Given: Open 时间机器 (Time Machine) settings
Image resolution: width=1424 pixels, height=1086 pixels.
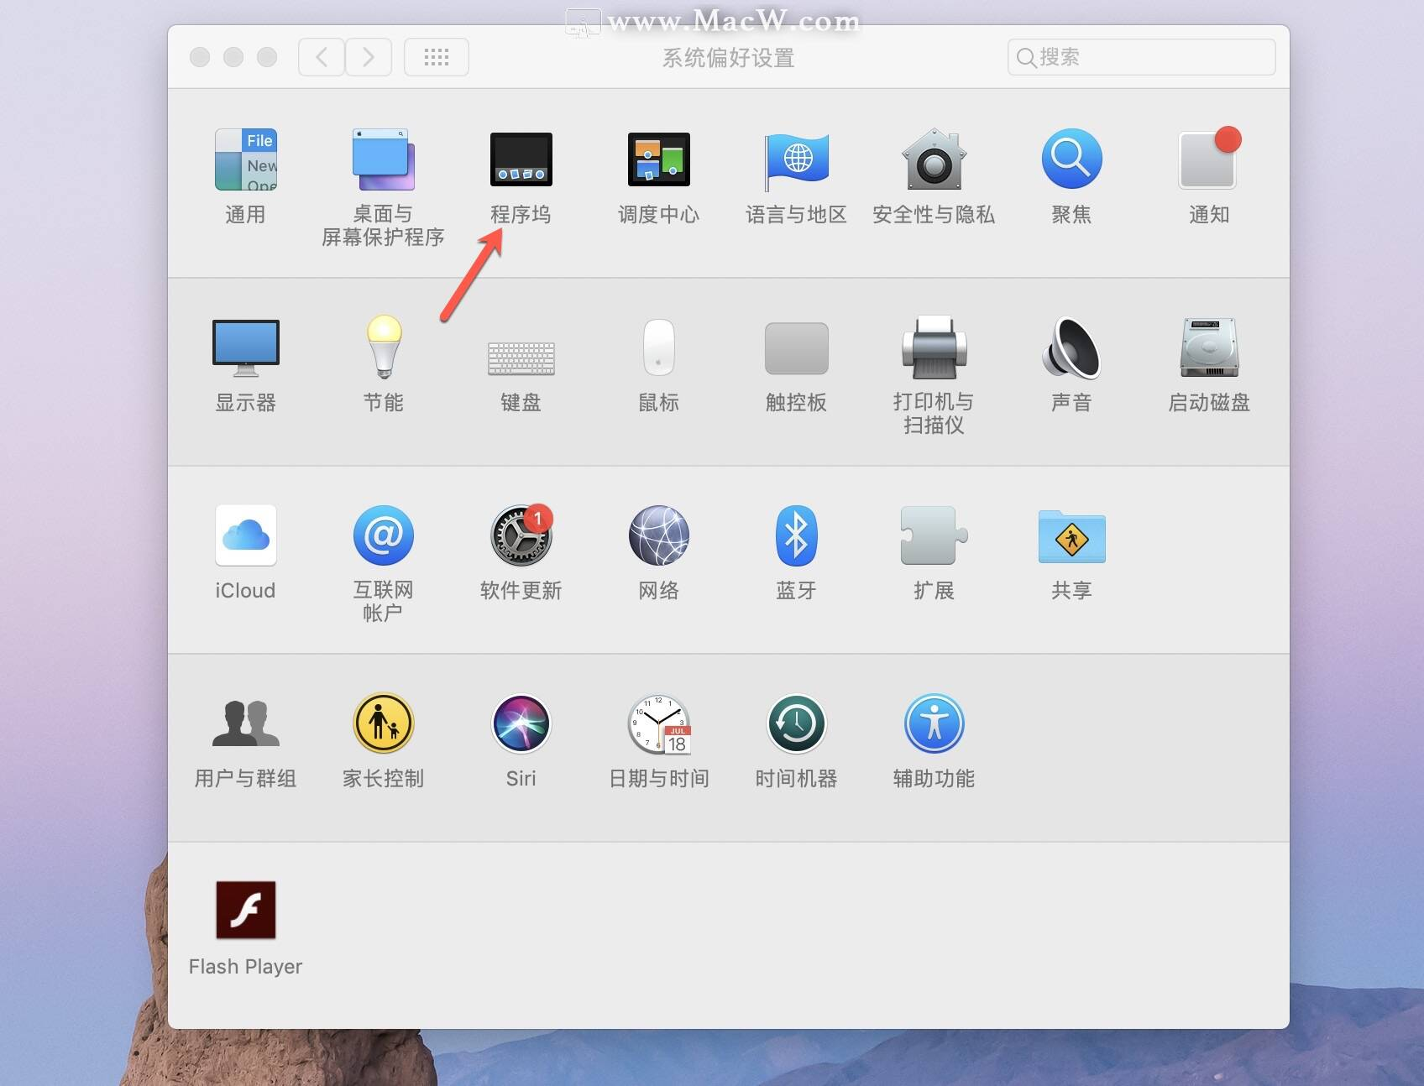Looking at the screenshot, I should 795,723.
